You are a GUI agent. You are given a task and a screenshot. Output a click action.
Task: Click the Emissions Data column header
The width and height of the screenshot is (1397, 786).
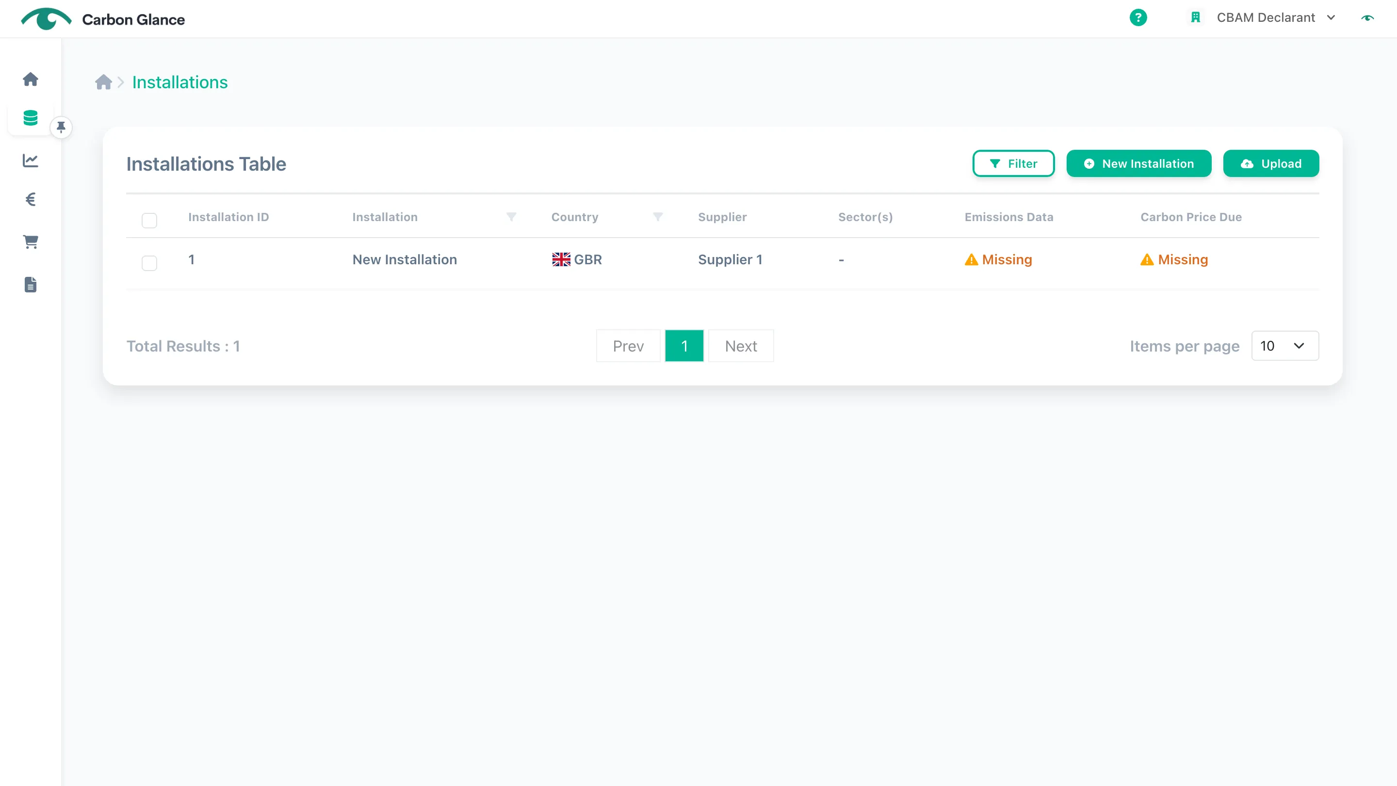[x=1009, y=217]
